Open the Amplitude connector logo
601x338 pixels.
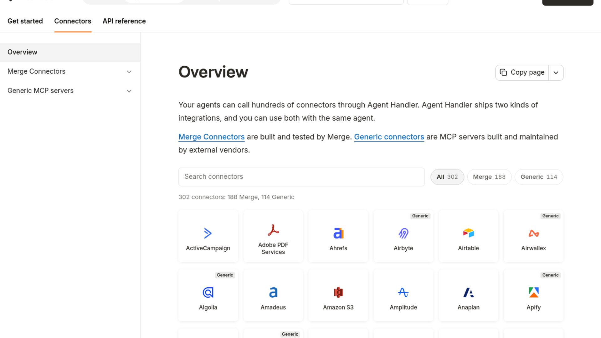click(x=403, y=292)
